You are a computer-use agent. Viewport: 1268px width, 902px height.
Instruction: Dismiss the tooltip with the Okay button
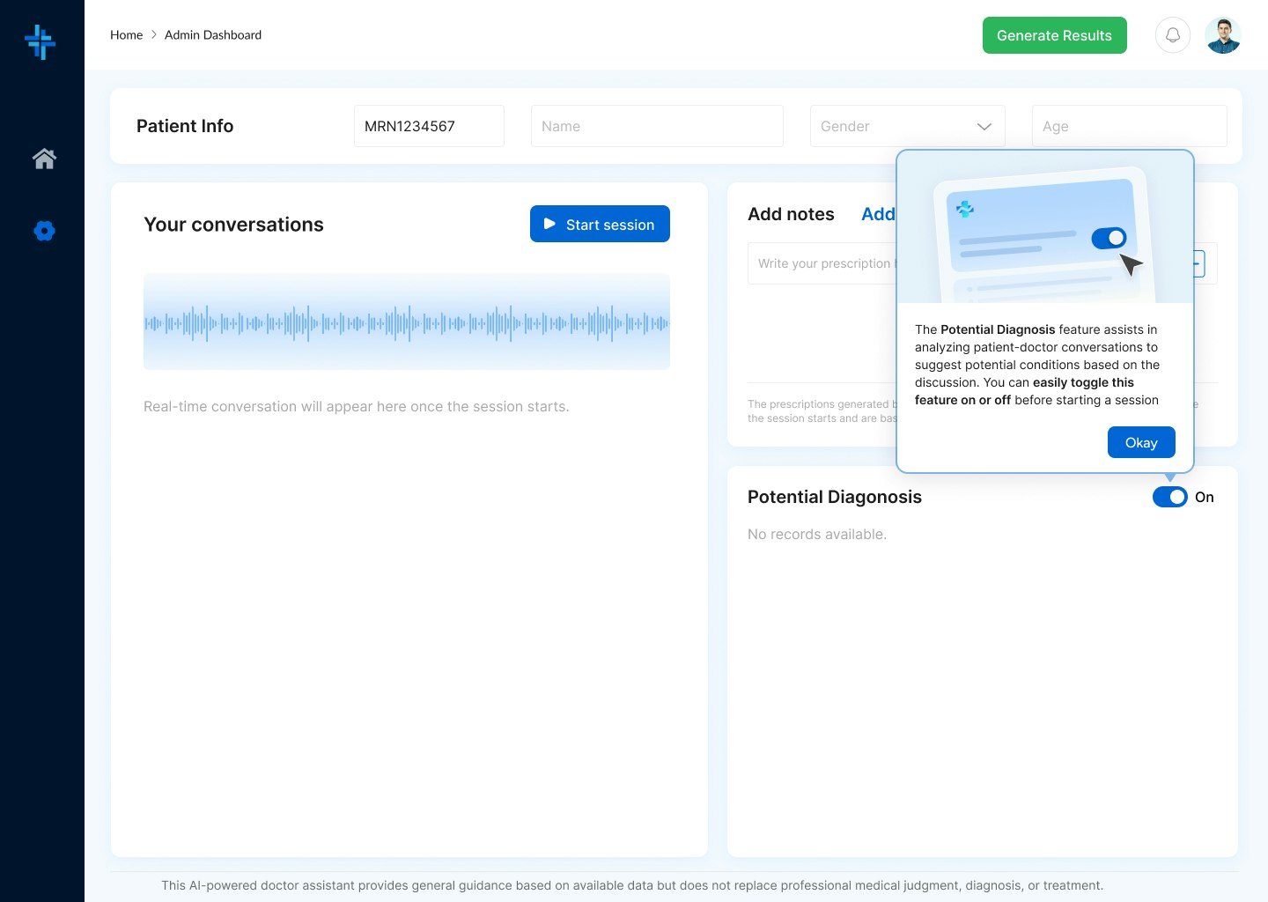(1141, 442)
